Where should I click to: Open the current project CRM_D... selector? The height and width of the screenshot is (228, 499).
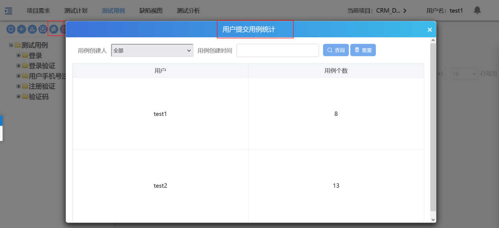click(x=377, y=11)
